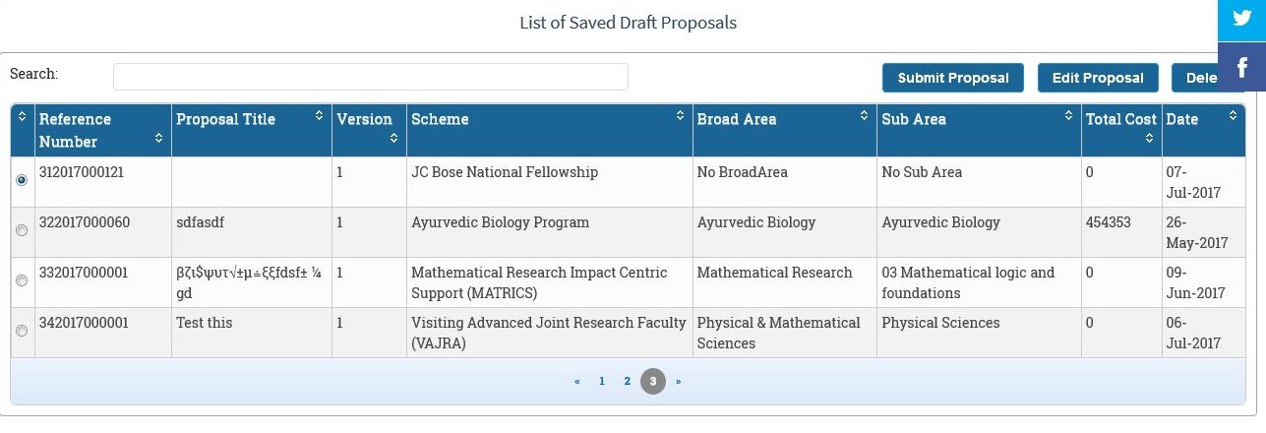Sort by Scheme column arrows

pos(680,116)
